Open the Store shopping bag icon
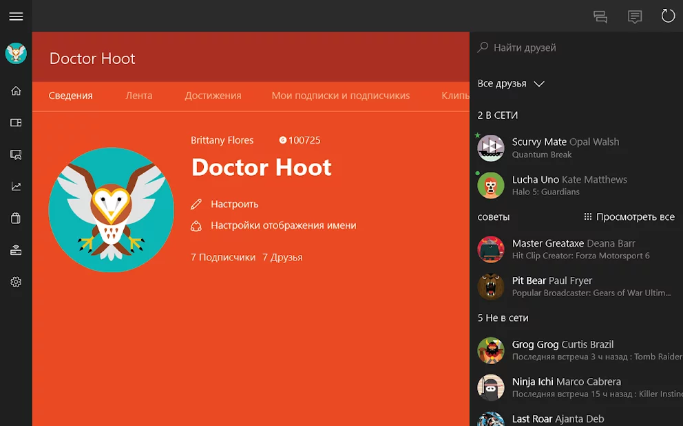This screenshot has width=683, height=426. click(16, 218)
